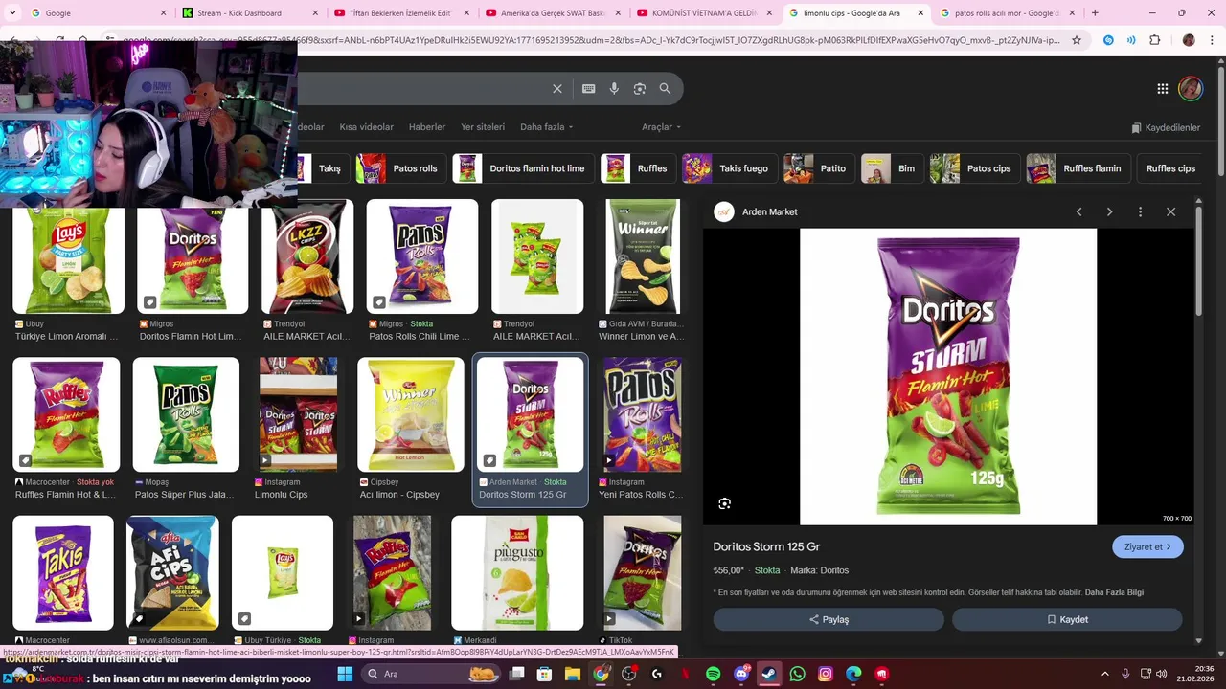Clear the Google search box with X
1226x689 pixels.
click(x=557, y=89)
